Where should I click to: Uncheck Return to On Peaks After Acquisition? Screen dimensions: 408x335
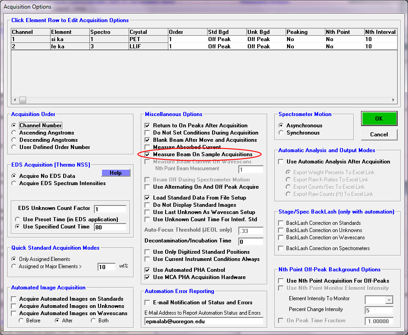pos(147,126)
